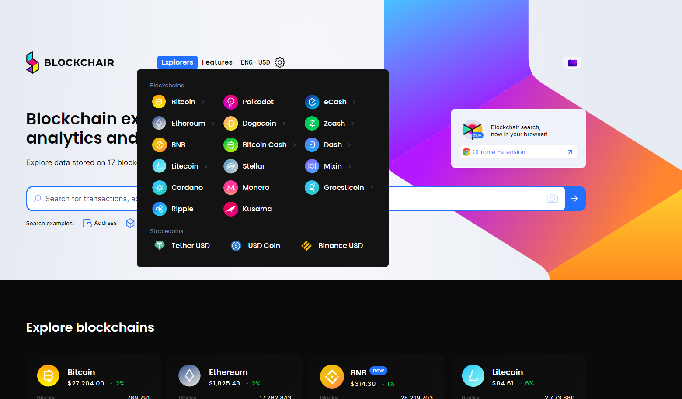Image resolution: width=682 pixels, height=399 pixels.
Task: Click the Polkadot logo icon
Action: pos(230,102)
